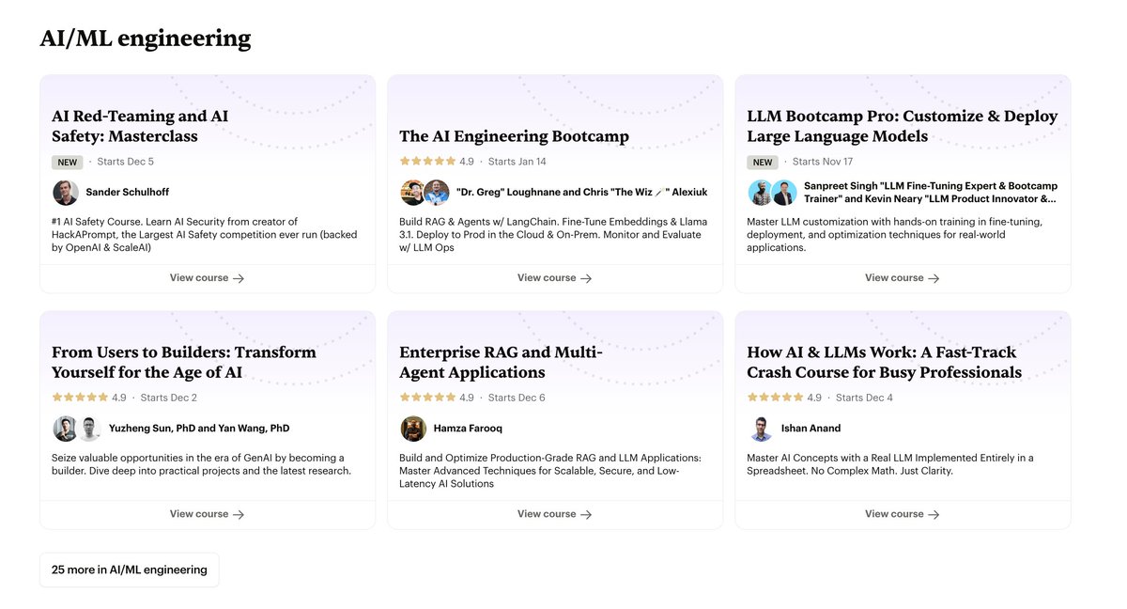Click instructor names Sanpreet Singh and Kevin Neary

click(x=931, y=193)
